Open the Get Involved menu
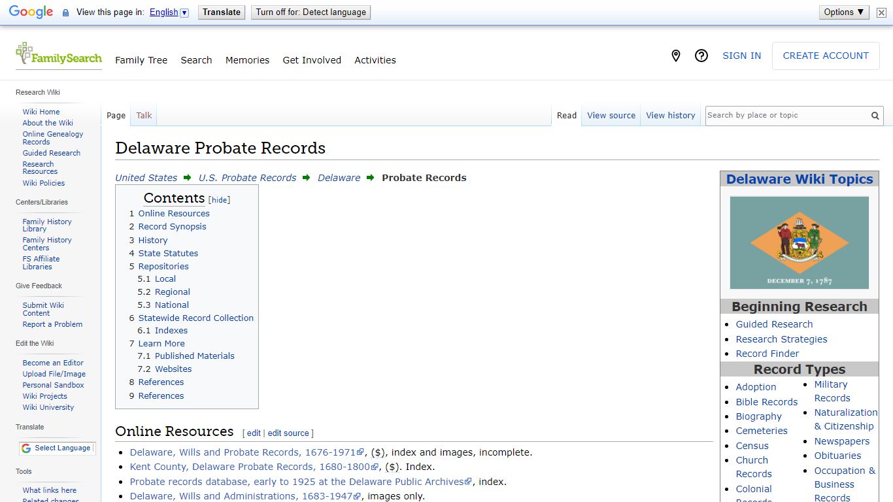 (x=312, y=60)
